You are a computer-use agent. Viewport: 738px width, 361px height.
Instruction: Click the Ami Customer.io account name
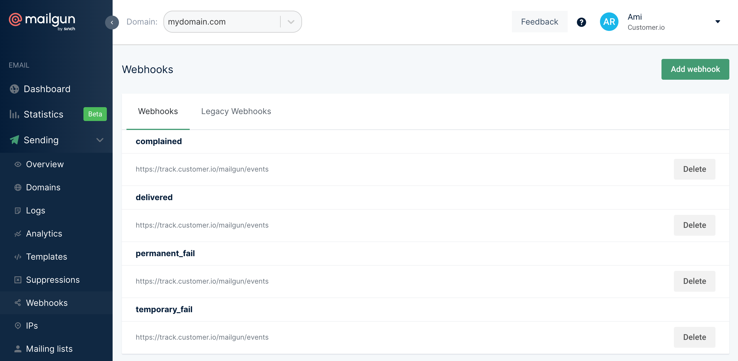coord(646,22)
